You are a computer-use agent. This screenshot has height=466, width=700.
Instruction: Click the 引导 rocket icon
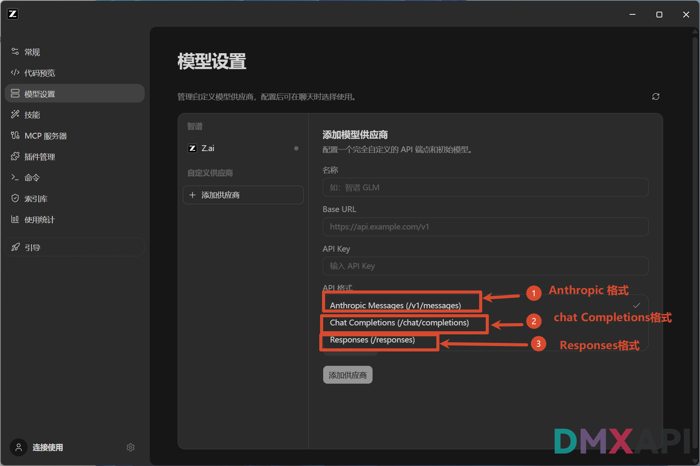tap(16, 247)
